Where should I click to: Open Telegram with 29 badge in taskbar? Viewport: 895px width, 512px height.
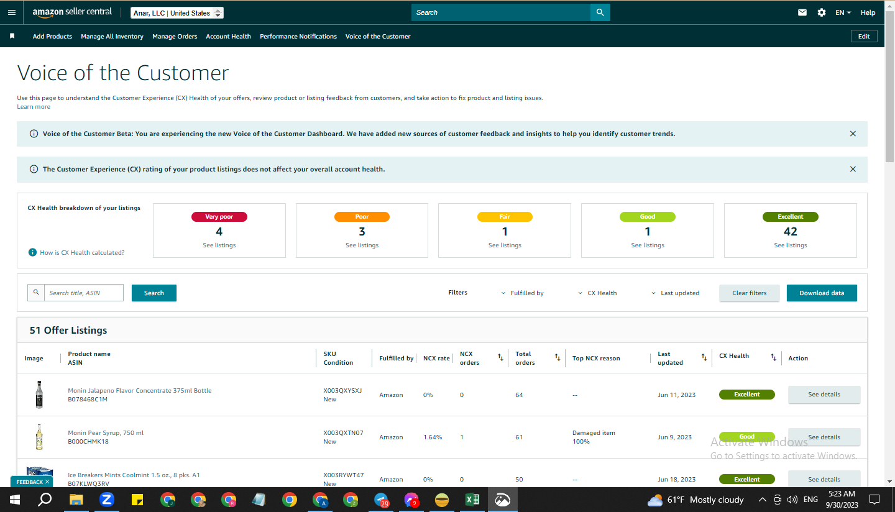pos(381,500)
